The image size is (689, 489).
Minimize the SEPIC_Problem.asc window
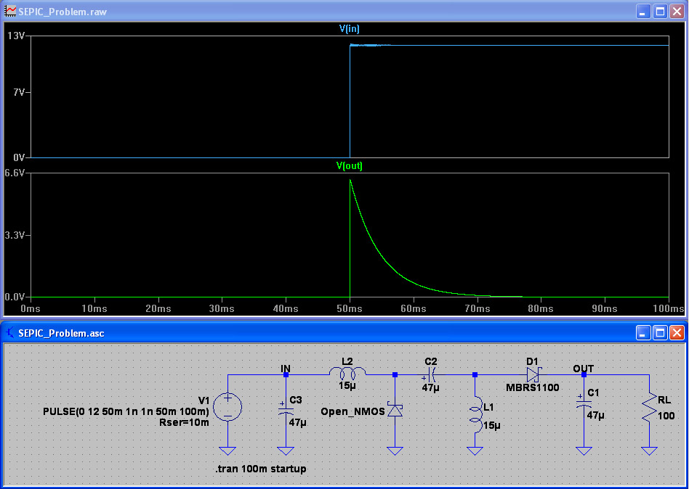click(643, 333)
